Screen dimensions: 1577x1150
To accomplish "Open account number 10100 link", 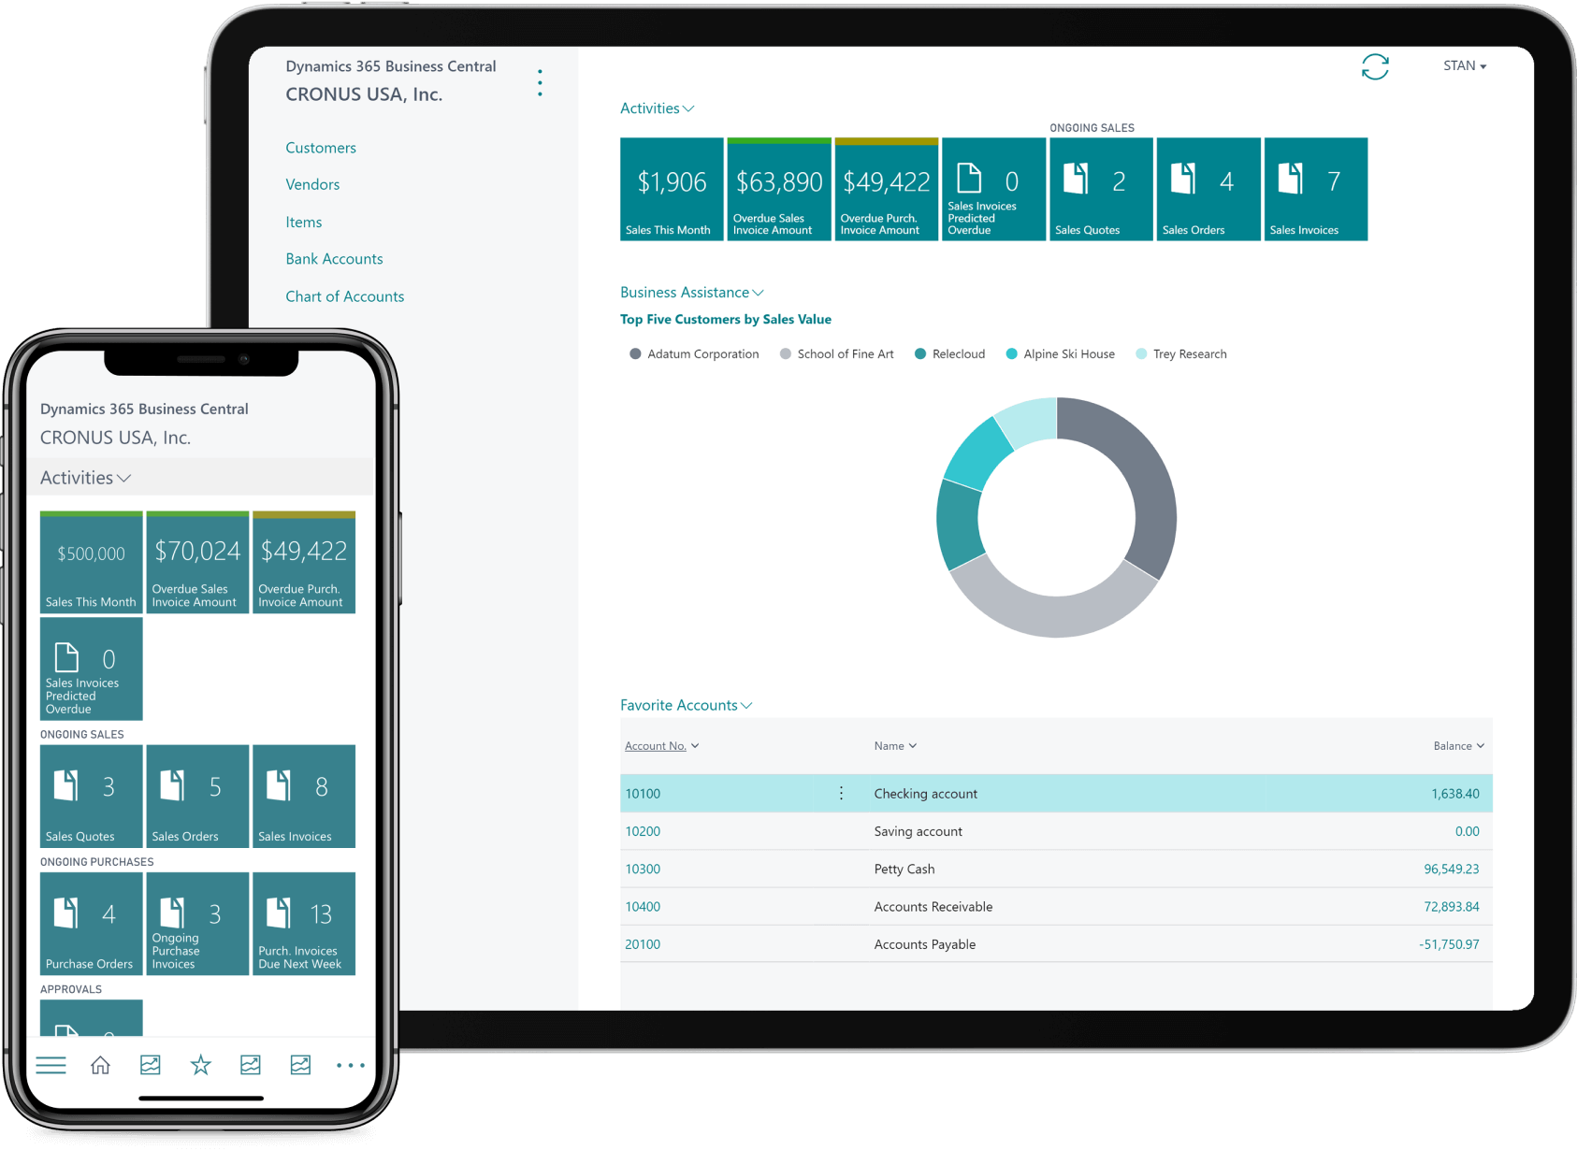I will coord(643,794).
